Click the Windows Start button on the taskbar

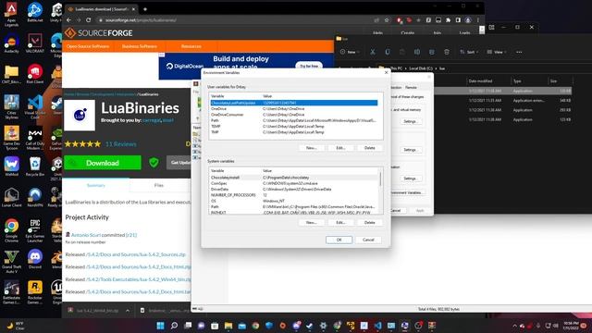click(160, 326)
